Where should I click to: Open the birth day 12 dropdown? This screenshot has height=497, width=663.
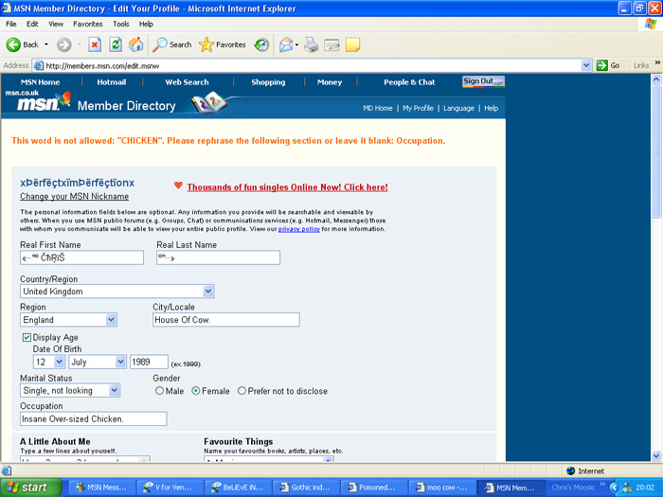coord(59,362)
